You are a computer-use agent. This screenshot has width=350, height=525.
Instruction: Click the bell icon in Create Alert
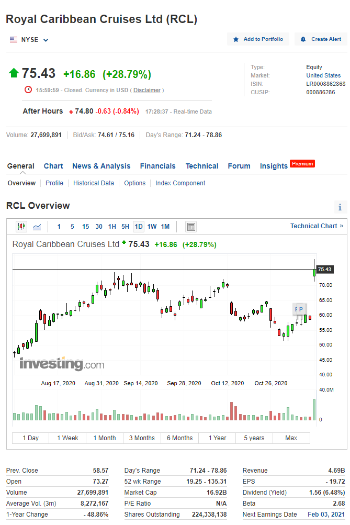pyautogui.click(x=303, y=39)
